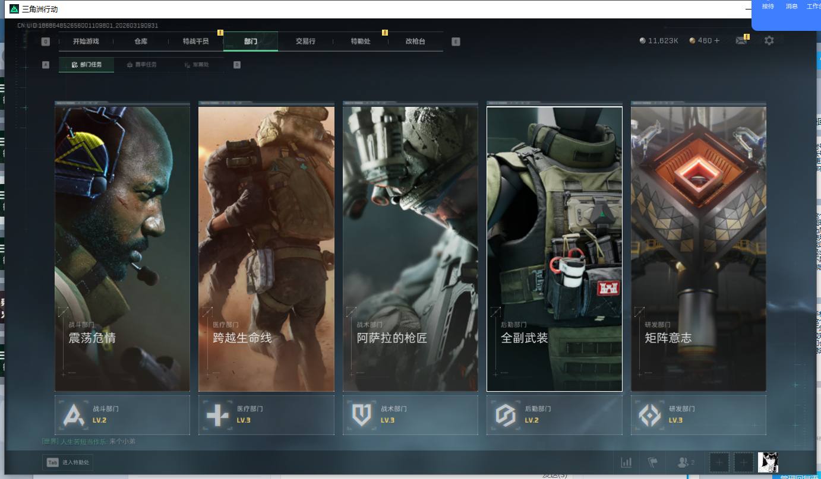Click the first empty squad slot plus
This screenshot has width=821, height=479.
click(719, 462)
